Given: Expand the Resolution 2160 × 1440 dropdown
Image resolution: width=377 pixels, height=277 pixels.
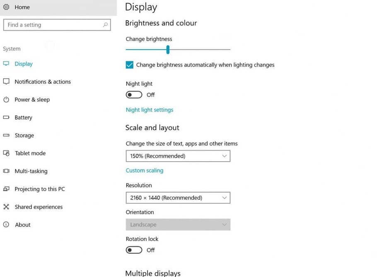Looking at the screenshot, I should tap(178, 198).
